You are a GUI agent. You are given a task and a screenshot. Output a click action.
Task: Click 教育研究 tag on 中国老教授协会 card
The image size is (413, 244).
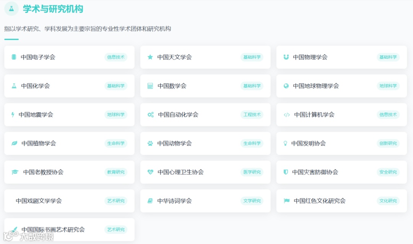[x=116, y=172]
